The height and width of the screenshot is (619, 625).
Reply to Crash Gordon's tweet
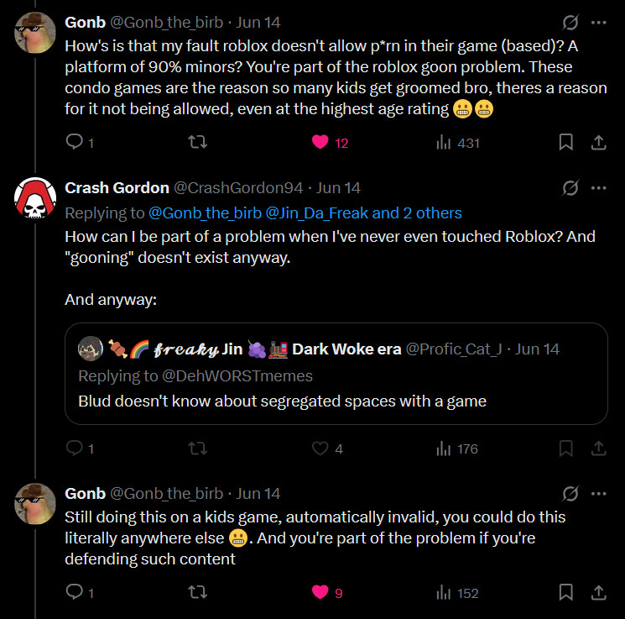(75, 449)
